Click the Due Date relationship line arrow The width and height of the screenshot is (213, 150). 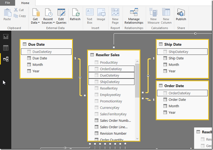click(80, 77)
